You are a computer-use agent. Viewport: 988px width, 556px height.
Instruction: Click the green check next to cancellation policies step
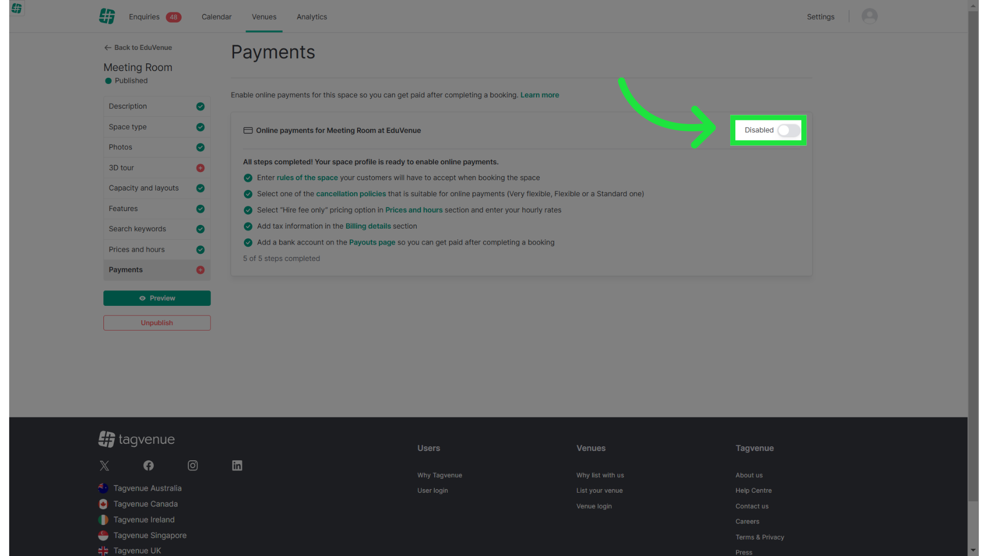(x=248, y=194)
